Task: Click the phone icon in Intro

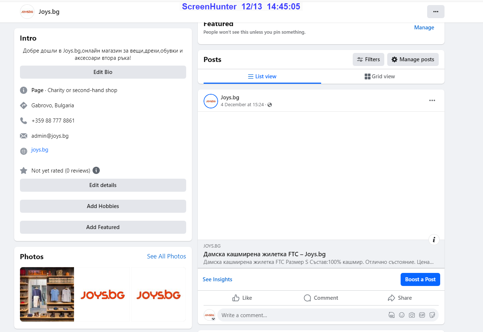Action: point(24,121)
